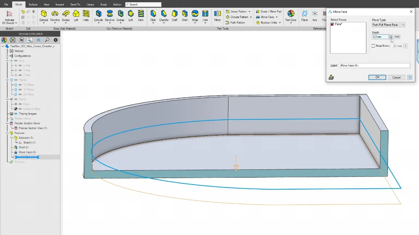Viewport: 419px width, 235px height.
Task: Open the Move Face ribbon dropdown arrow
Action: (x=277, y=17)
